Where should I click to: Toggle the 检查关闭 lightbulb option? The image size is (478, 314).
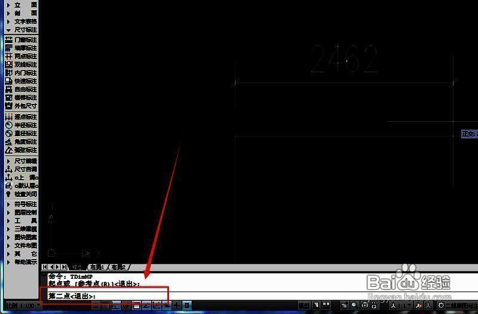click(21, 193)
